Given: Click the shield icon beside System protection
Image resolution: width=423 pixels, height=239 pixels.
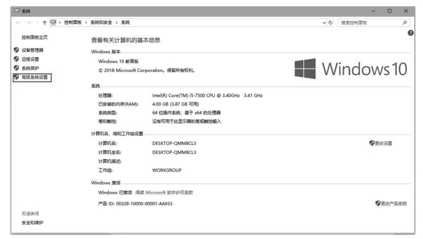Looking at the screenshot, I should [x=16, y=67].
